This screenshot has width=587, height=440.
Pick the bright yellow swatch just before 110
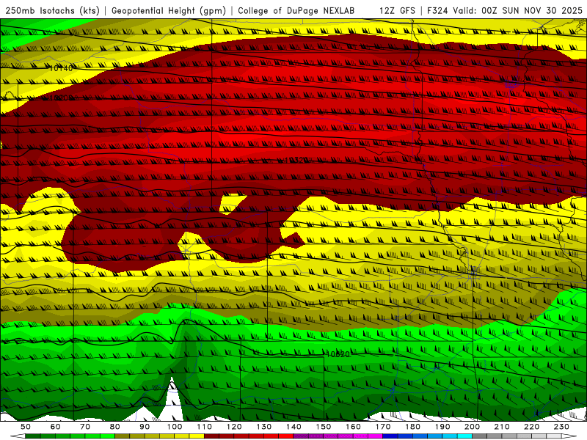[197, 436]
